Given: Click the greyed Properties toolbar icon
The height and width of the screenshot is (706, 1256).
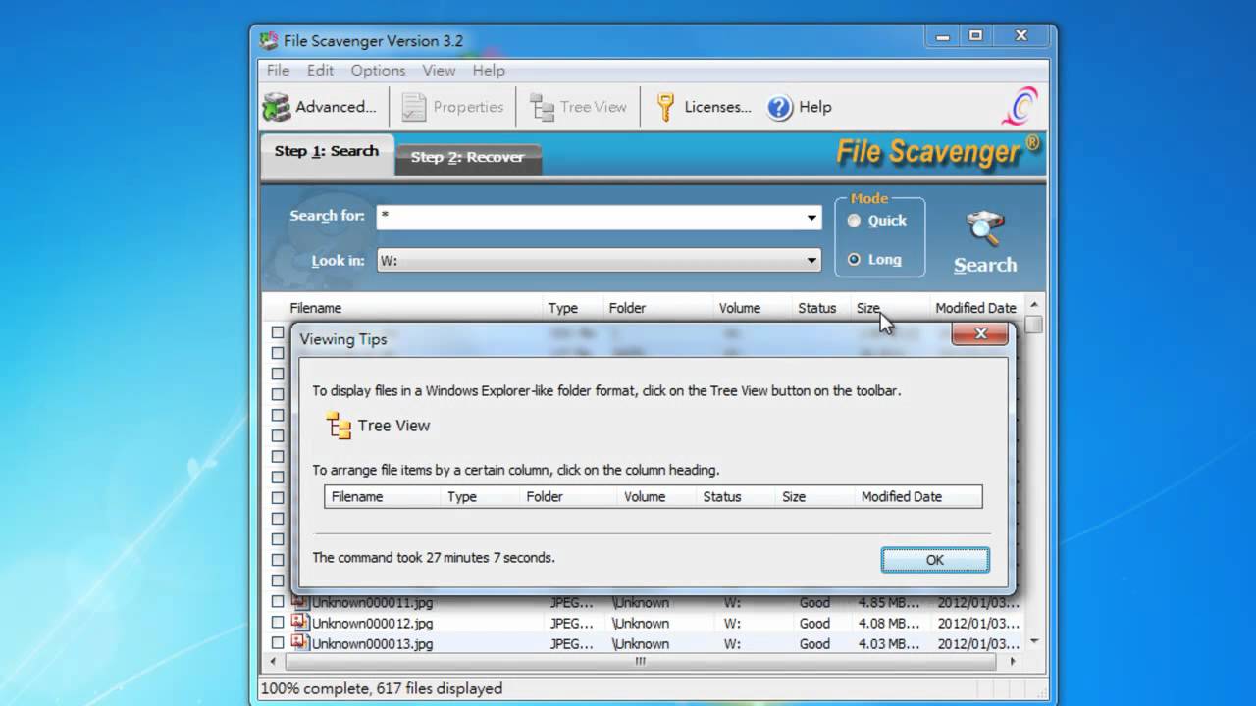Looking at the screenshot, I should tap(414, 107).
